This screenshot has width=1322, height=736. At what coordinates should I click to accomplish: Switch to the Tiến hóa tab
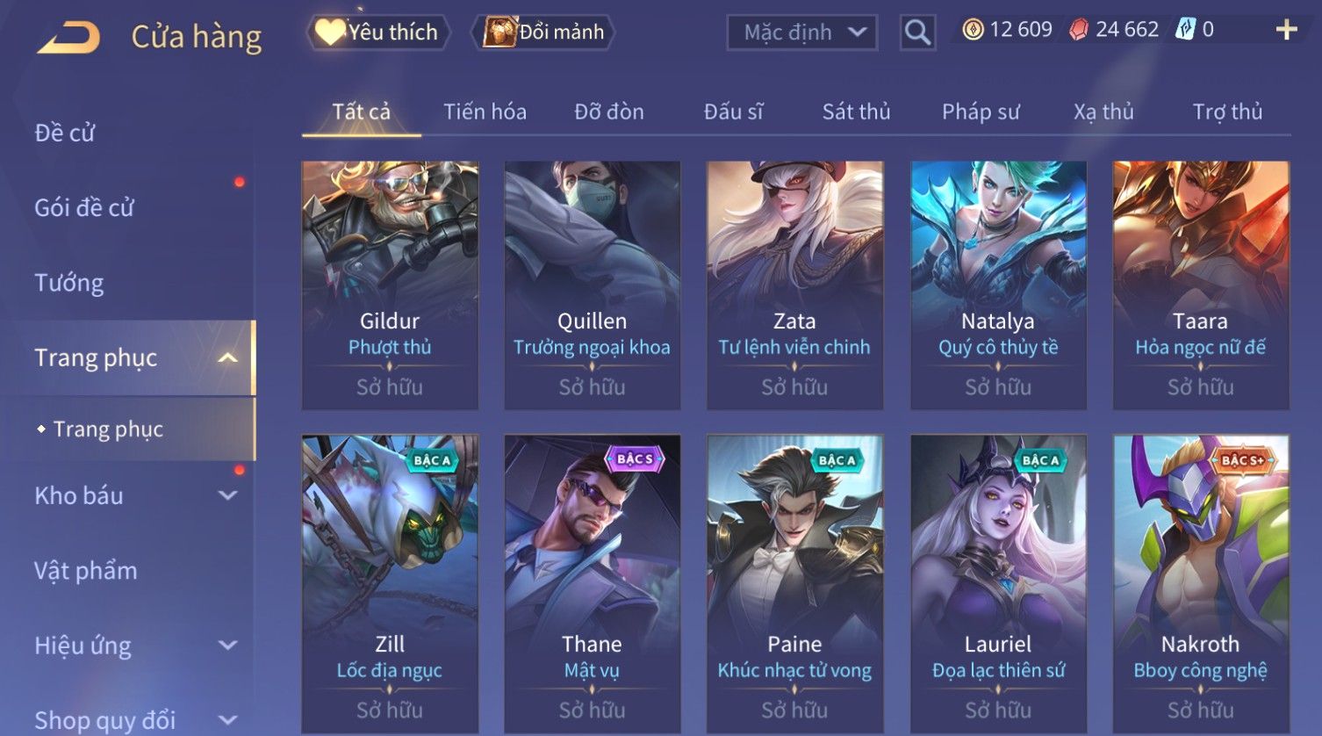tap(485, 112)
